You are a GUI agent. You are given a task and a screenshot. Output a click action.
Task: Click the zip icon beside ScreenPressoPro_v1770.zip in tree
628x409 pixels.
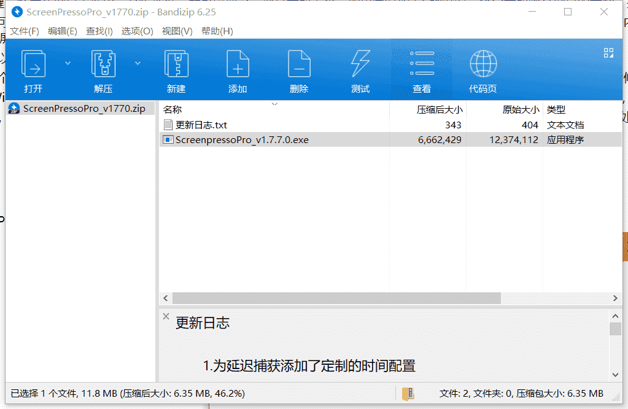tap(14, 108)
